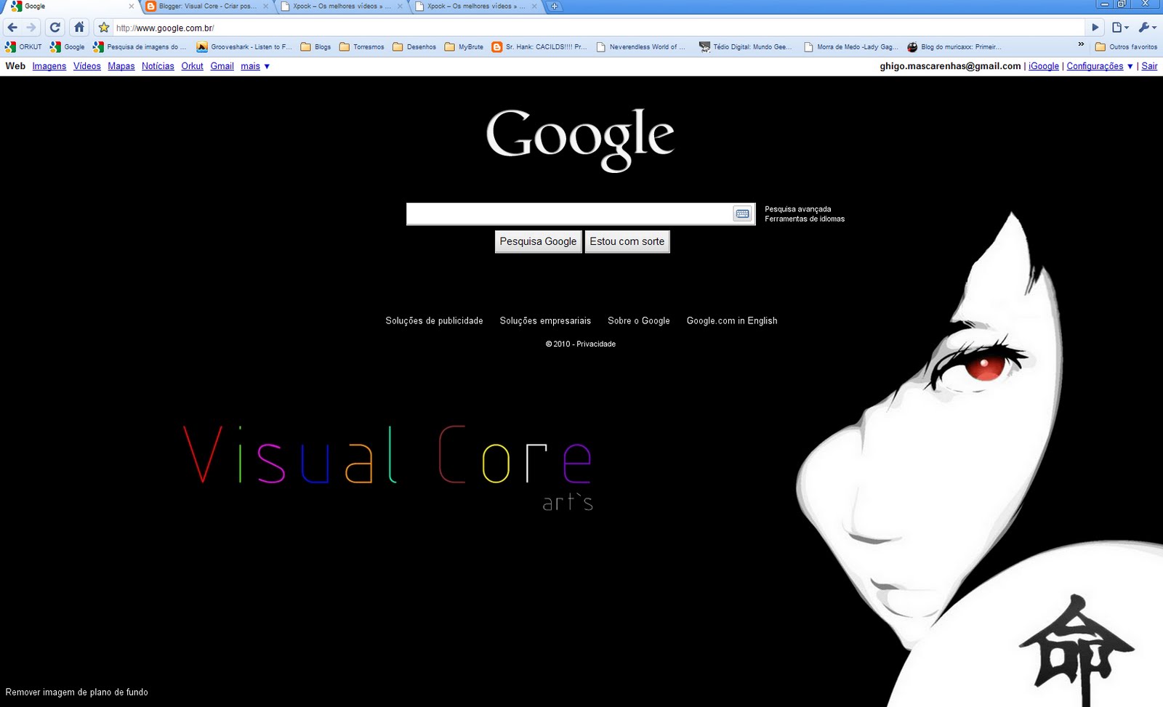
Task: Toggle the on-screen keyboard in search box
Action: pos(742,213)
